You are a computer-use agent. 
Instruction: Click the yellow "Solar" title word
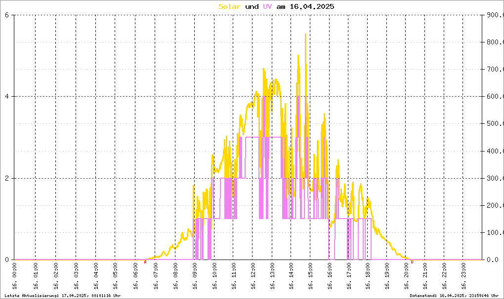tap(229, 6)
